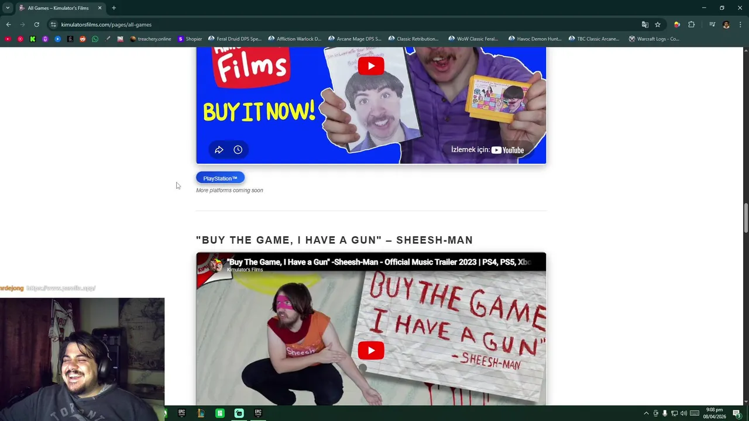Open top video on YouTube via İzlemek için

[x=487, y=150]
